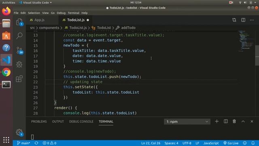Click the Open Changes compare icon
The image size is (259, 146).
pos(234,20)
